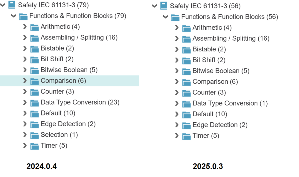Click the folder icon of Functions & Function Blocks (79)
299x177 pixels.
point(23,16)
